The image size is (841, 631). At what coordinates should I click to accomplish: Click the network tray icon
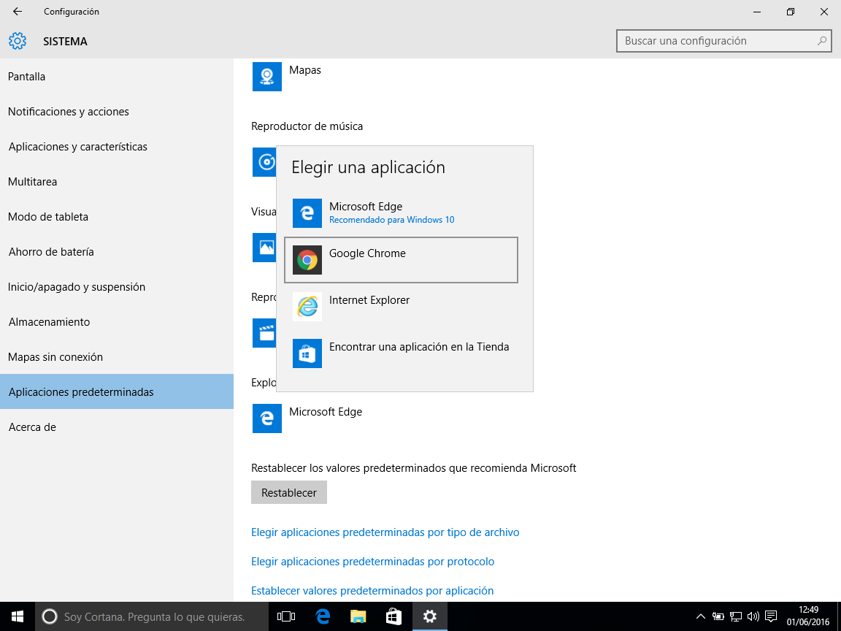[736, 616]
